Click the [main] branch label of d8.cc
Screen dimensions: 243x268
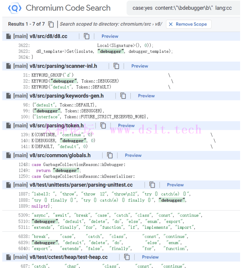[x=20, y=36]
